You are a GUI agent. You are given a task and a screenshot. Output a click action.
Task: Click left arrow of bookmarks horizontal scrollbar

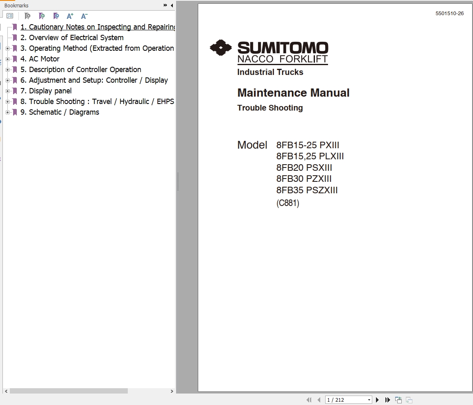[x=6, y=391]
